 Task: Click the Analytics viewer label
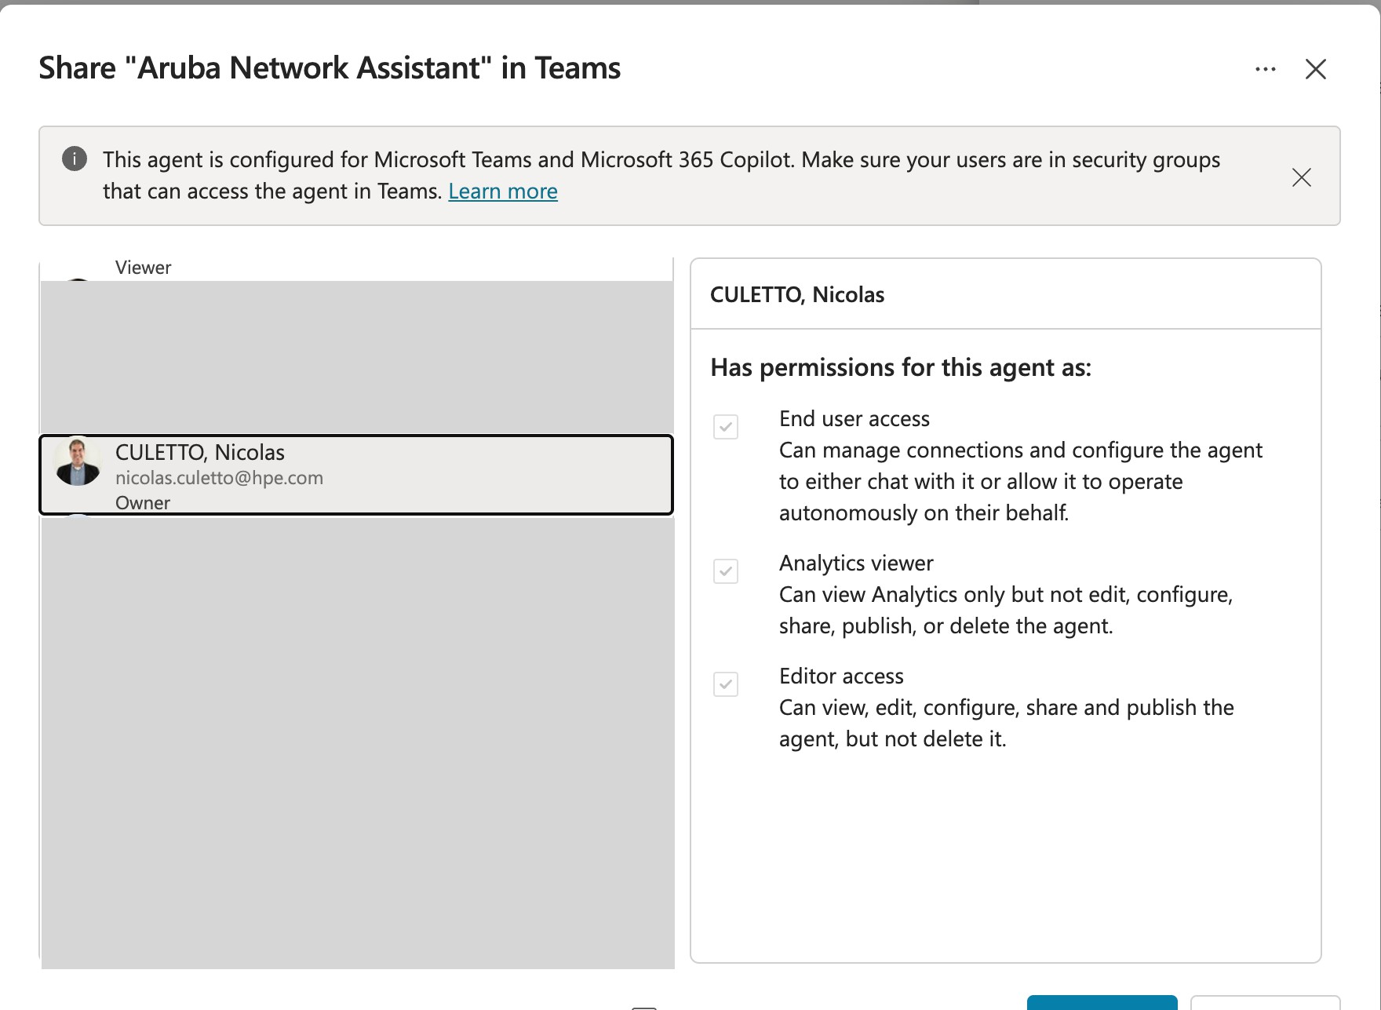click(x=856, y=563)
